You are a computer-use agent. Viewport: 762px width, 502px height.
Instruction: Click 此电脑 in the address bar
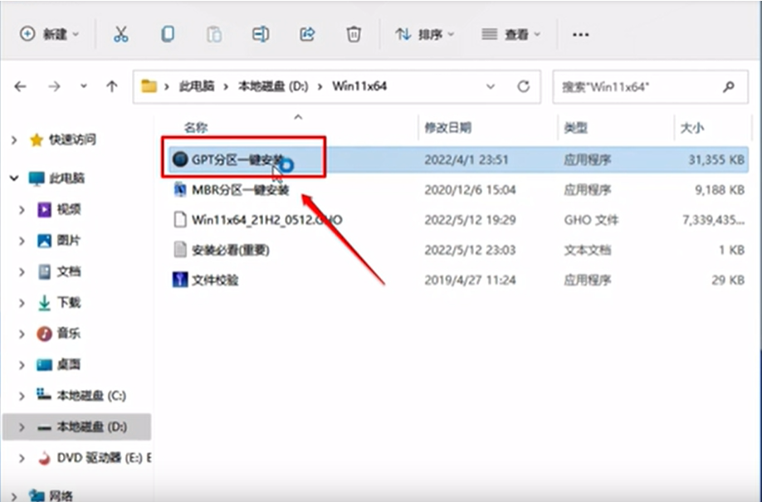(197, 86)
